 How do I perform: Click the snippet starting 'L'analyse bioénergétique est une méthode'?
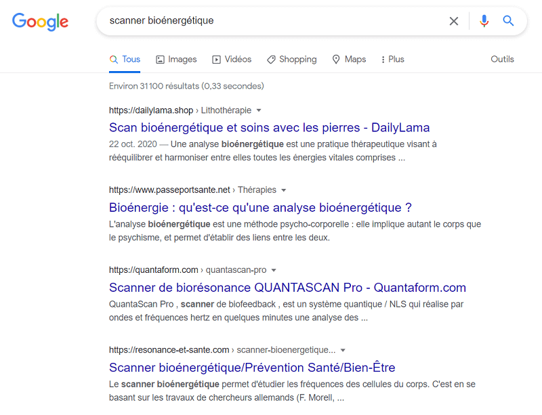(x=295, y=231)
